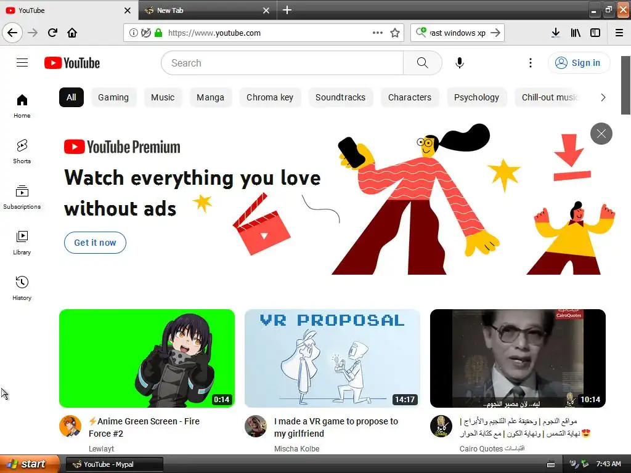Bookmark this page with the star icon
Viewport: 631px width, 473px height.
(395, 33)
